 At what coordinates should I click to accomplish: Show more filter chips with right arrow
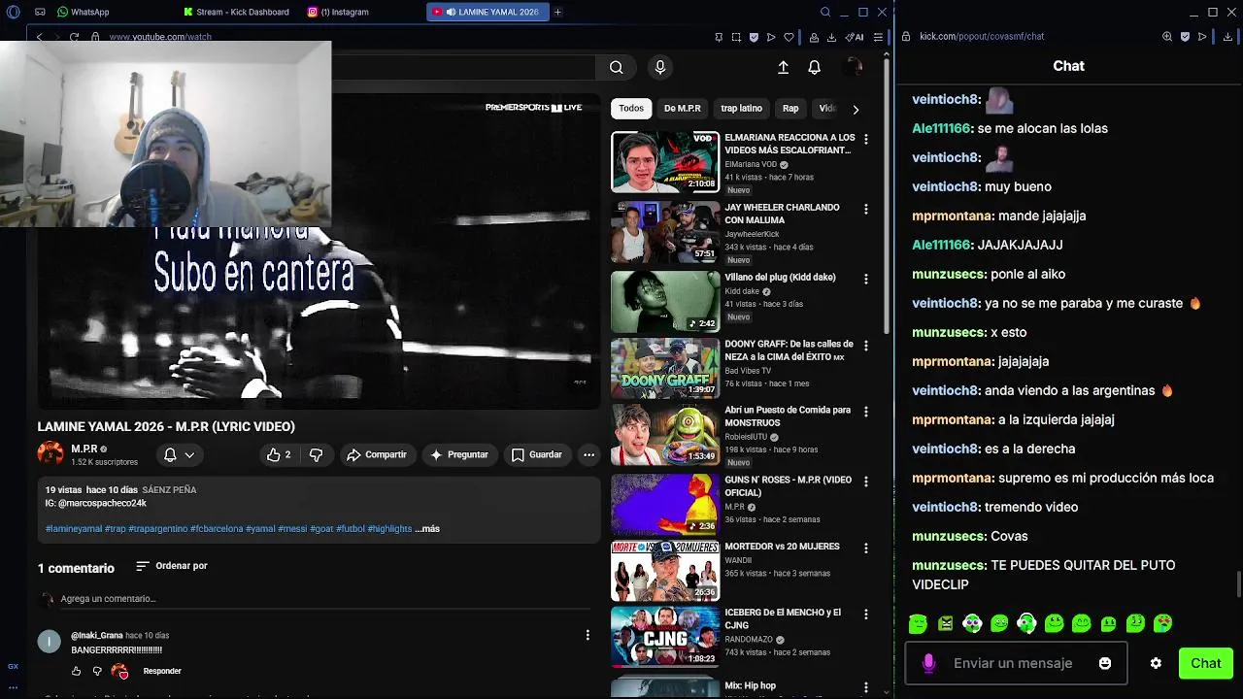856,110
